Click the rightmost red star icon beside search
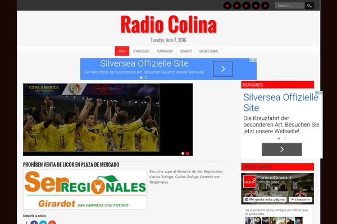 [265, 6]
